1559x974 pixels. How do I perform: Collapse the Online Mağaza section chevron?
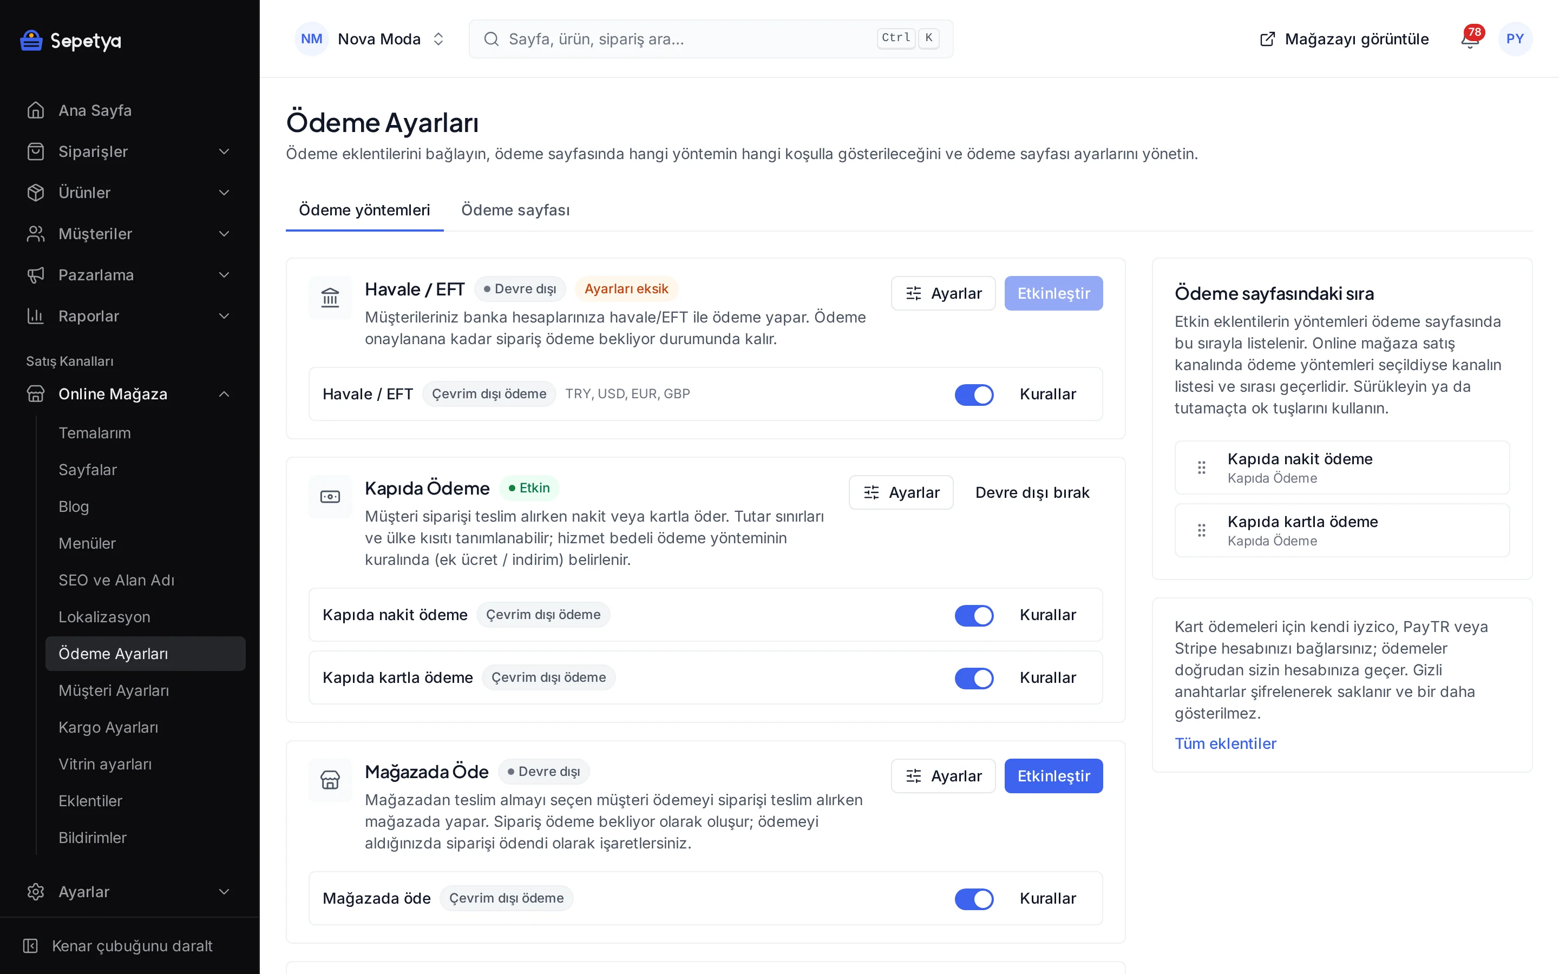pos(224,393)
